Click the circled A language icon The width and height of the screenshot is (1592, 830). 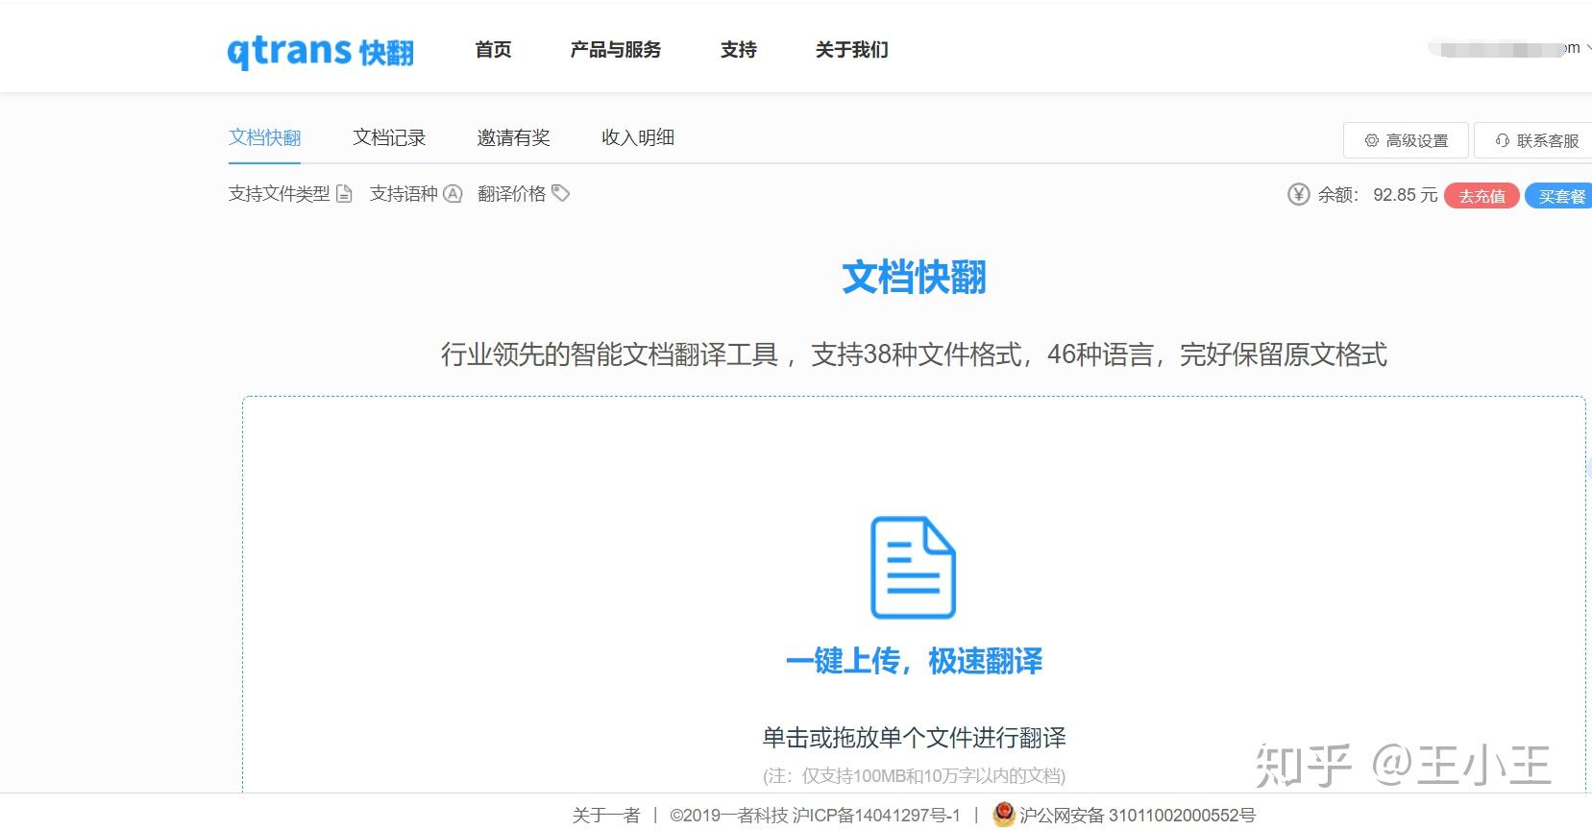tap(453, 194)
